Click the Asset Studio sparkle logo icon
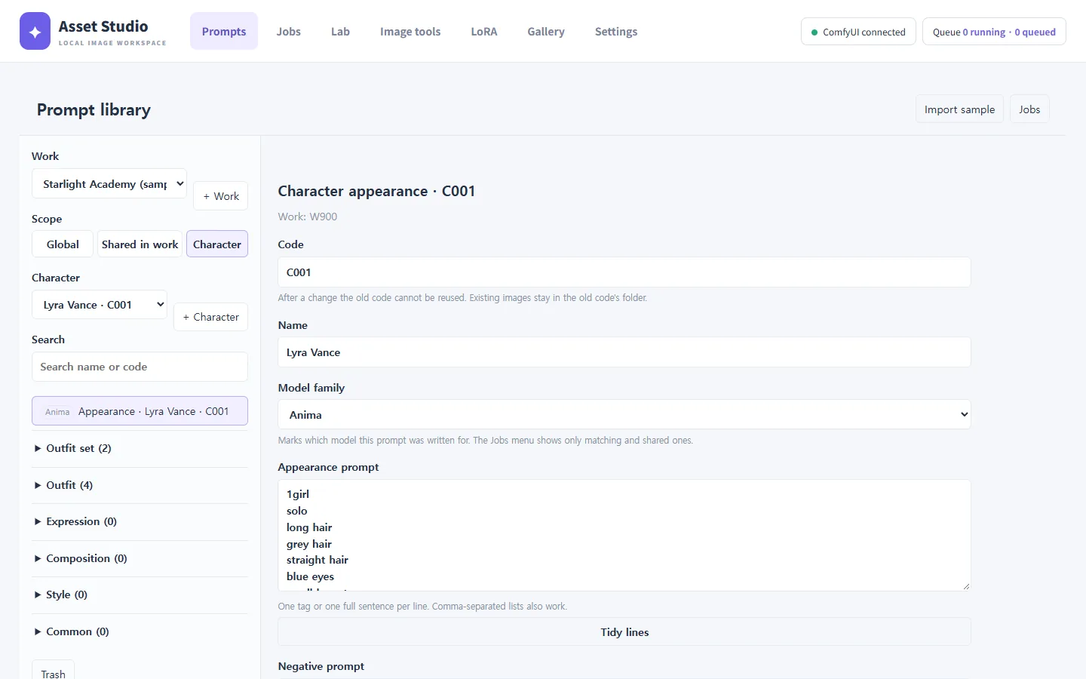1086x679 pixels. pos(35,31)
